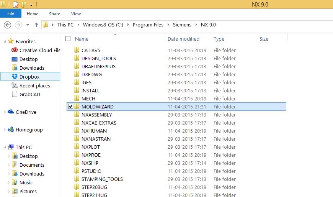Collapse the Favorites group

(x=5, y=41)
